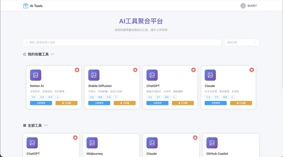283x157 pixels.
Task: Open the Midjourney image icon
Action: [x=92, y=143]
